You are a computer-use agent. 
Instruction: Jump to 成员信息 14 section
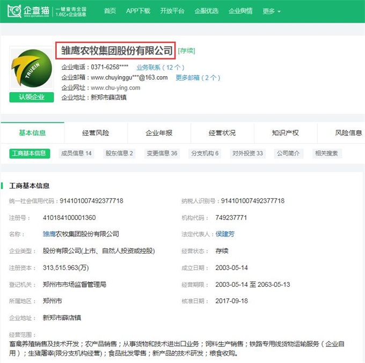[x=76, y=153]
